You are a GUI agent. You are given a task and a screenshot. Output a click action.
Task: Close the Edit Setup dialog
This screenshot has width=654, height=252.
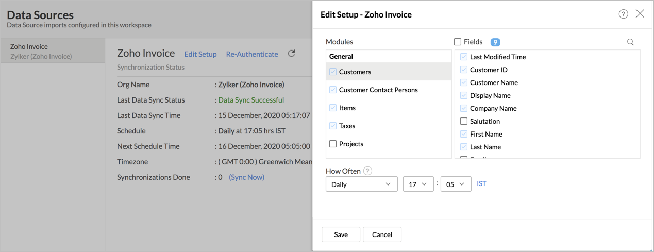pyautogui.click(x=640, y=14)
